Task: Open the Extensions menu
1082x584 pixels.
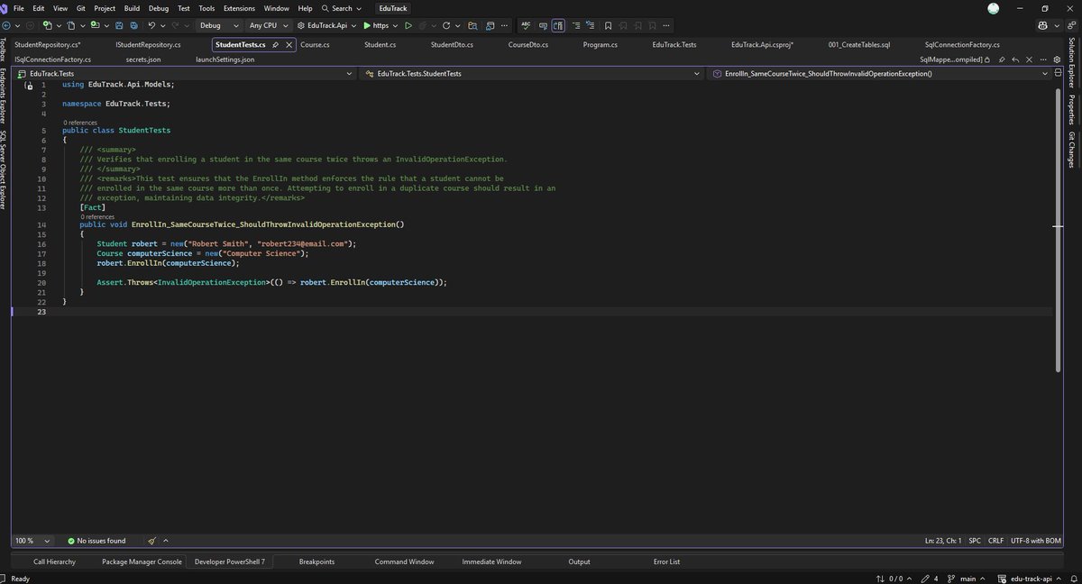Action: click(239, 8)
